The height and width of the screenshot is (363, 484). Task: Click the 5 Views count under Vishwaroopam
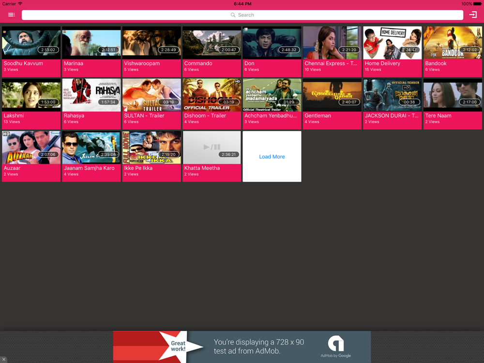tap(131, 69)
